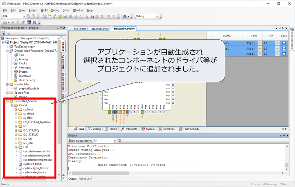Open the Show output from dropdown
The image size is (295, 187).
click(x=115, y=141)
